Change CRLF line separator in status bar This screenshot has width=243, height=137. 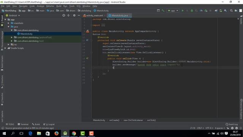[x=200, y=128]
